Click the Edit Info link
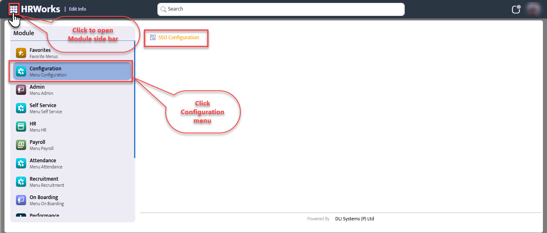Image resolution: width=547 pixels, height=233 pixels. [78, 9]
